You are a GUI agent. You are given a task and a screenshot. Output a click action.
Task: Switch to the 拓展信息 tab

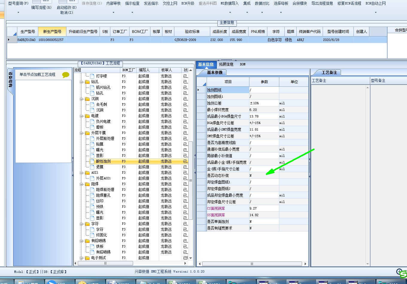click(x=226, y=64)
